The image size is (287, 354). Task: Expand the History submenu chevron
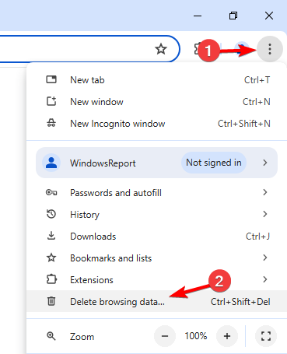pyautogui.click(x=264, y=214)
